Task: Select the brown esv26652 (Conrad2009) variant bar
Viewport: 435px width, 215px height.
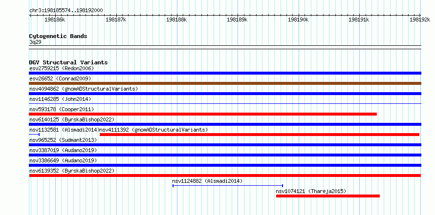Action: point(225,83)
